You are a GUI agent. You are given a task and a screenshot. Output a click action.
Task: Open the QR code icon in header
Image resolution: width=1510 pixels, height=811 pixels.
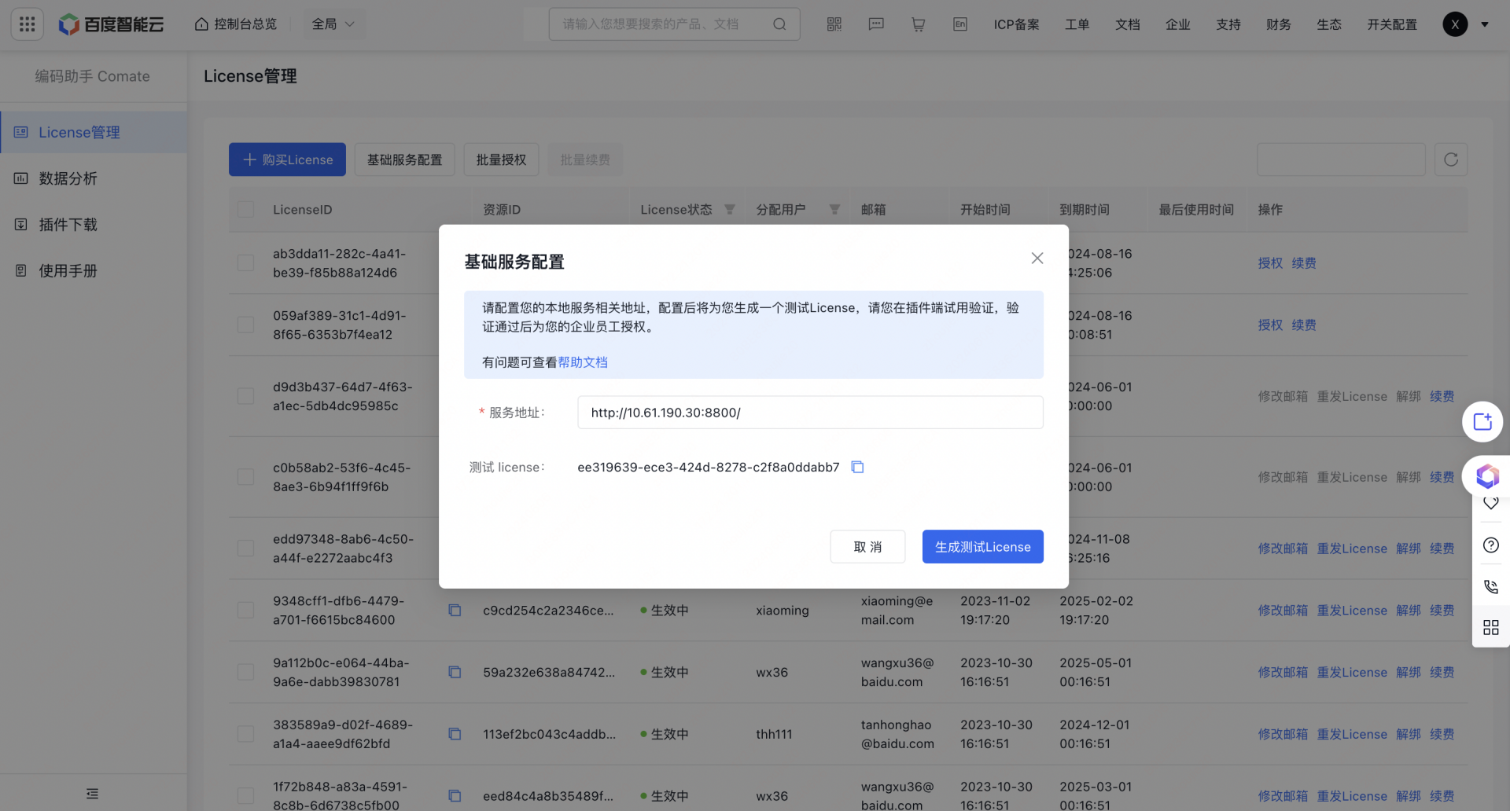point(834,24)
